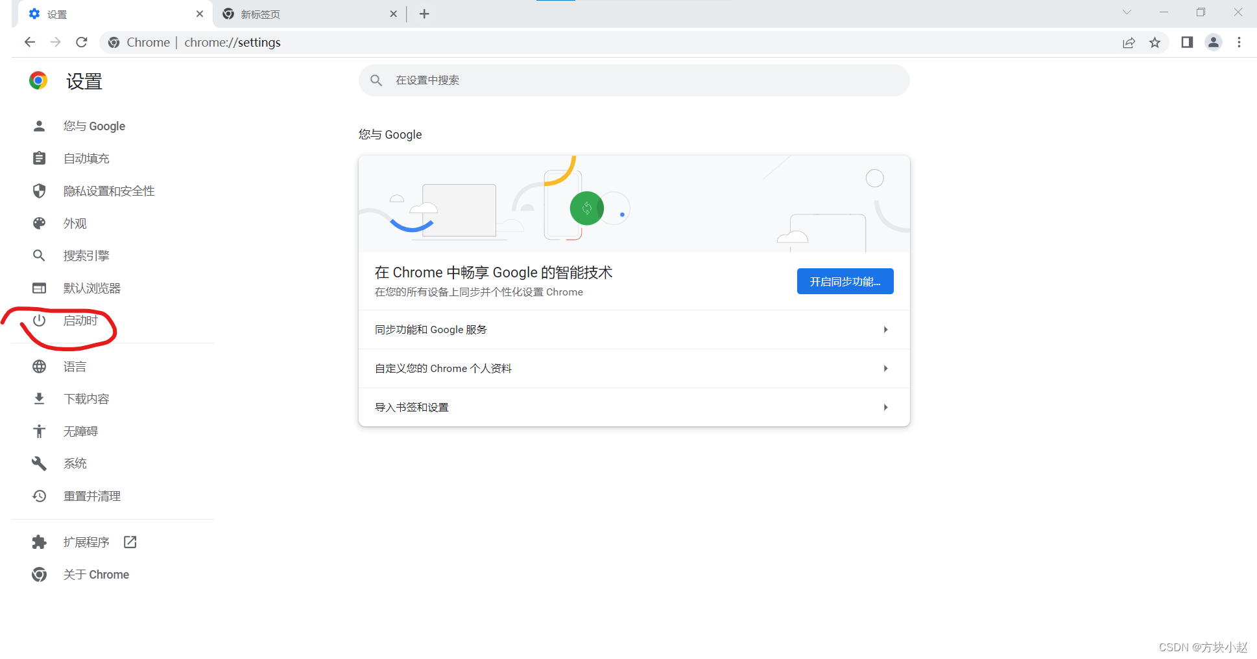
Task: Expand 导入书签和设置 arrow
Action: [x=885, y=407]
